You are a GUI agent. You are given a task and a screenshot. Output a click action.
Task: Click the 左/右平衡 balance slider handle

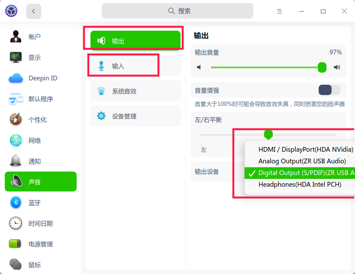tap(268, 135)
